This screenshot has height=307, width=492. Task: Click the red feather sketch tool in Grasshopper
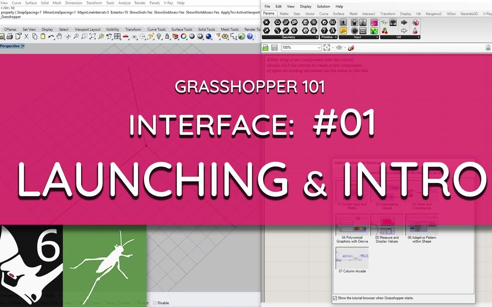(x=351, y=48)
